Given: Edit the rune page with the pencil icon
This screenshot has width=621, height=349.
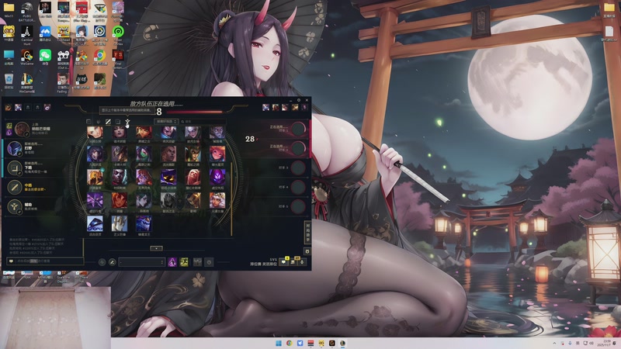Looking at the screenshot, I should pos(112,262).
